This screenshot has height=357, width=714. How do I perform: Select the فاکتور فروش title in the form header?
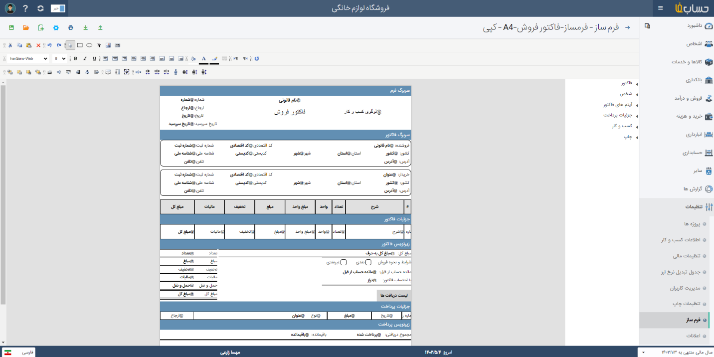tap(290, 112)
